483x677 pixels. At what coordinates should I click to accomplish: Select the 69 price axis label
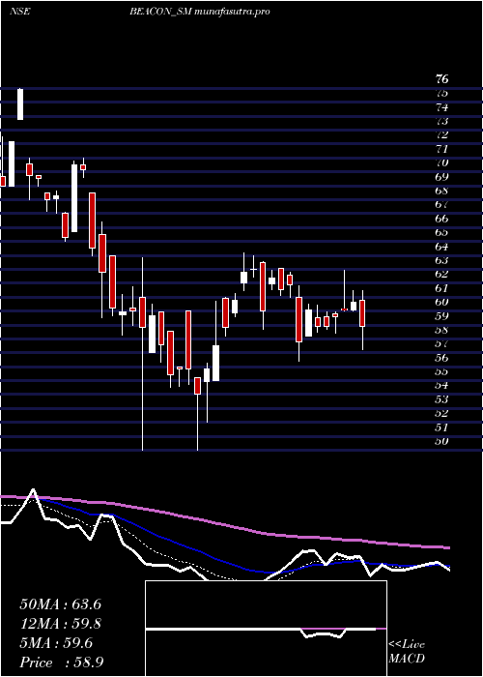tap(442, 177)
